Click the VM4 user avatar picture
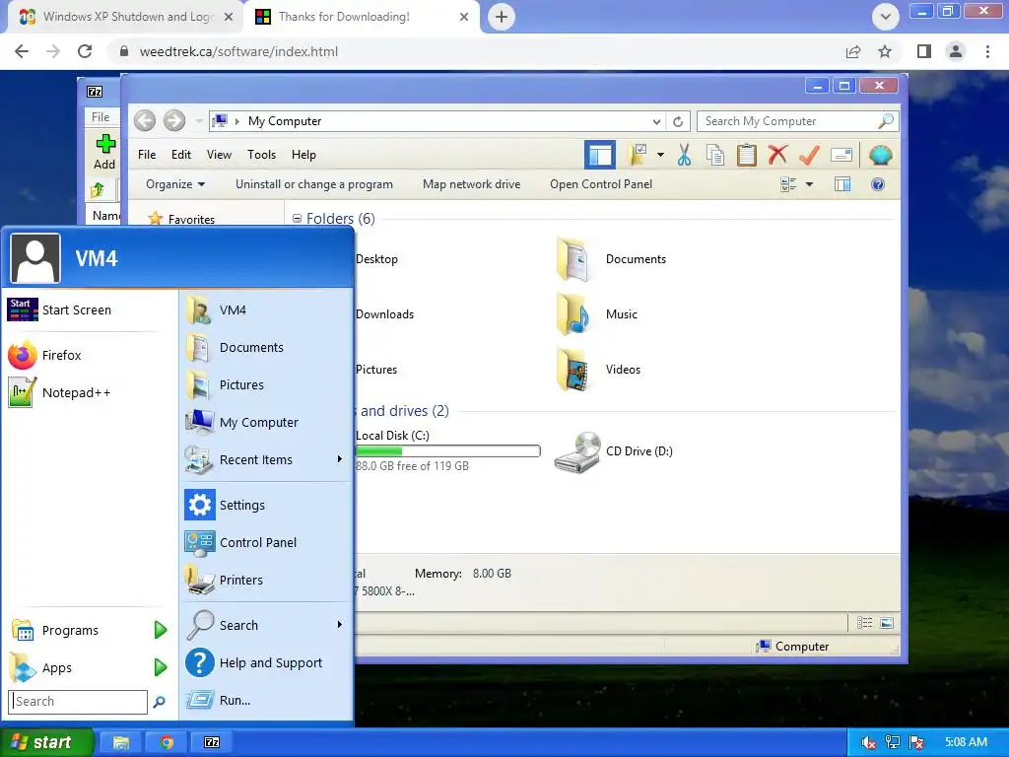 35,258
